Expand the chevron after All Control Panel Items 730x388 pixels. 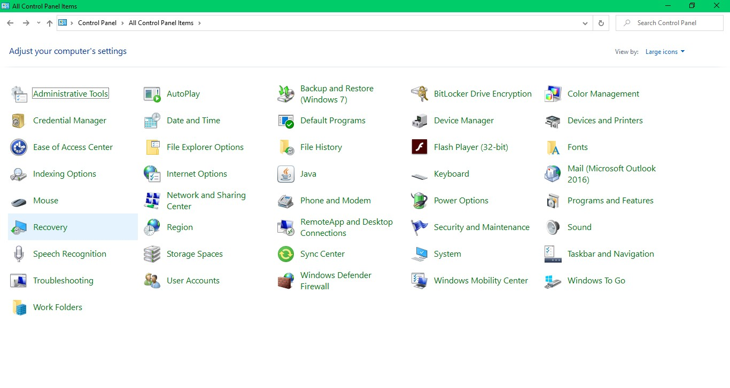tap(199, 23)
